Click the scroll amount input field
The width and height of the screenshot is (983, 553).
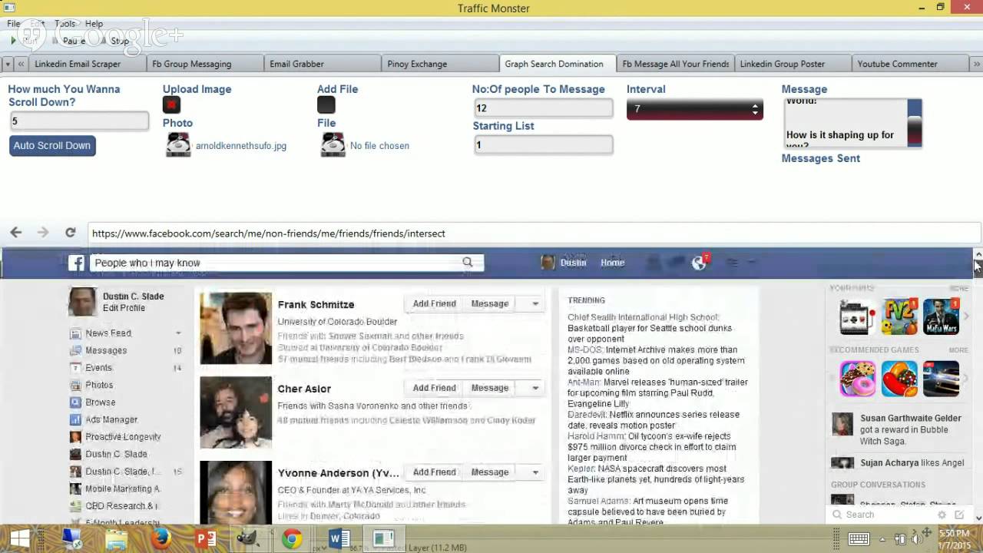(x=78, y=121)
